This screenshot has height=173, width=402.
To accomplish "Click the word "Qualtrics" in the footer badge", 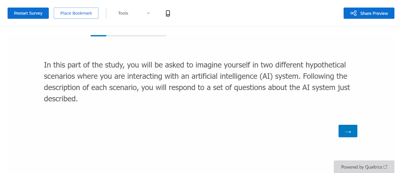I will coord(374,167).
